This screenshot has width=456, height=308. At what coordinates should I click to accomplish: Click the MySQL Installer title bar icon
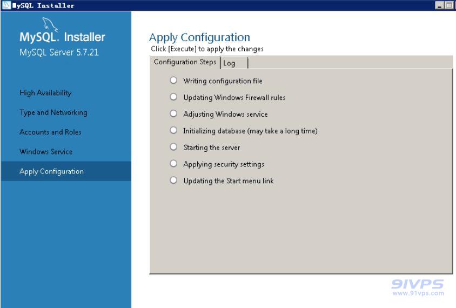coord(6,5)
